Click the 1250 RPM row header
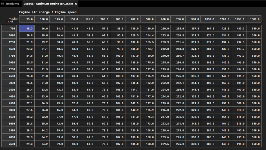Image resolution: width=266 pixels, height=150 pixels. pyautogui.click(x=9, y=42)
